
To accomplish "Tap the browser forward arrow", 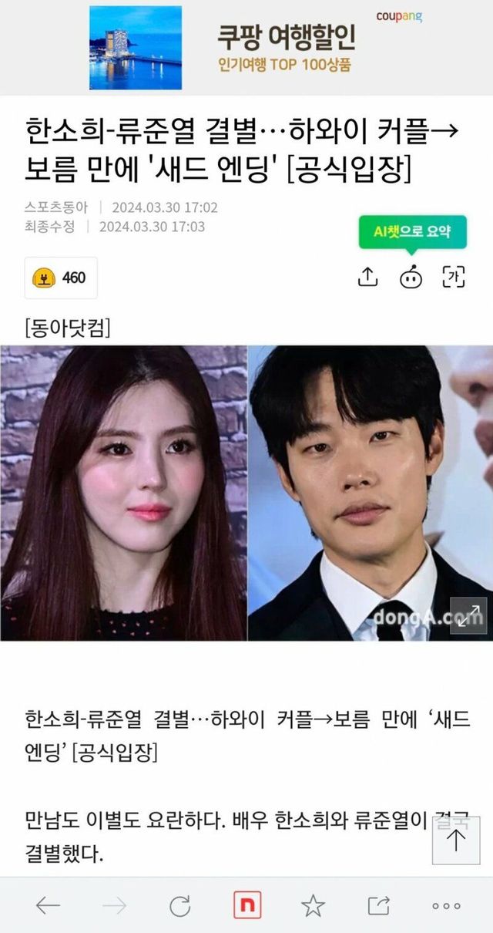I will pyautogui.click(x=114, y=906).
